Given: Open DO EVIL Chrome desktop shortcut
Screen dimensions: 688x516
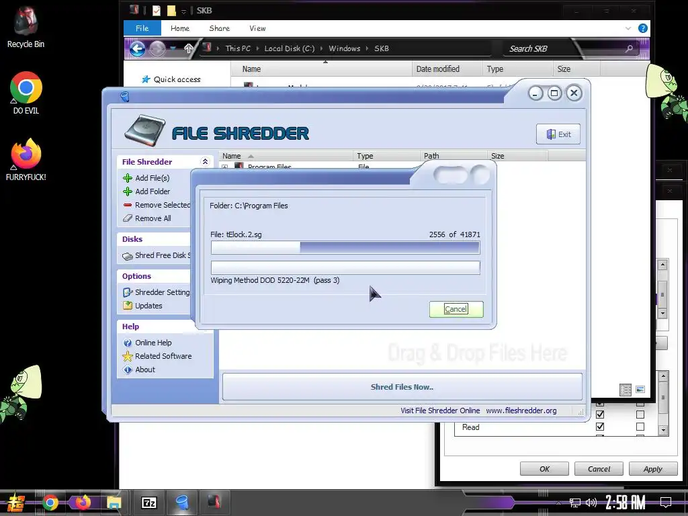Looking at the screenshot, I should [x=26, y=93].
